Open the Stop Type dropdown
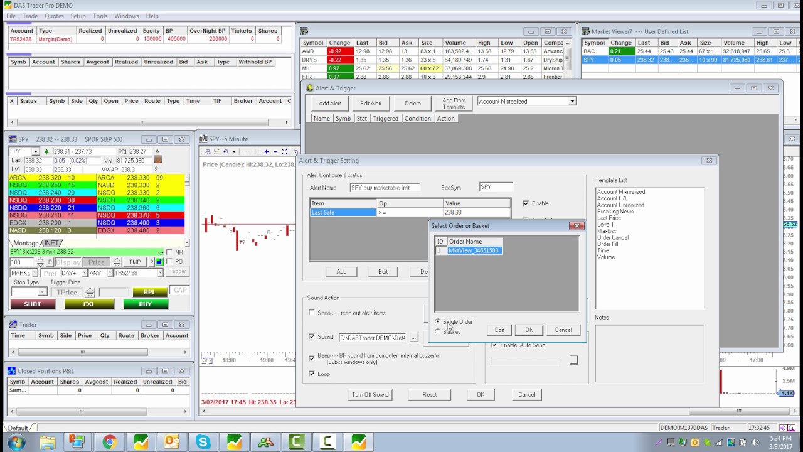The image size is (803, 452). (x=42, y=292)
